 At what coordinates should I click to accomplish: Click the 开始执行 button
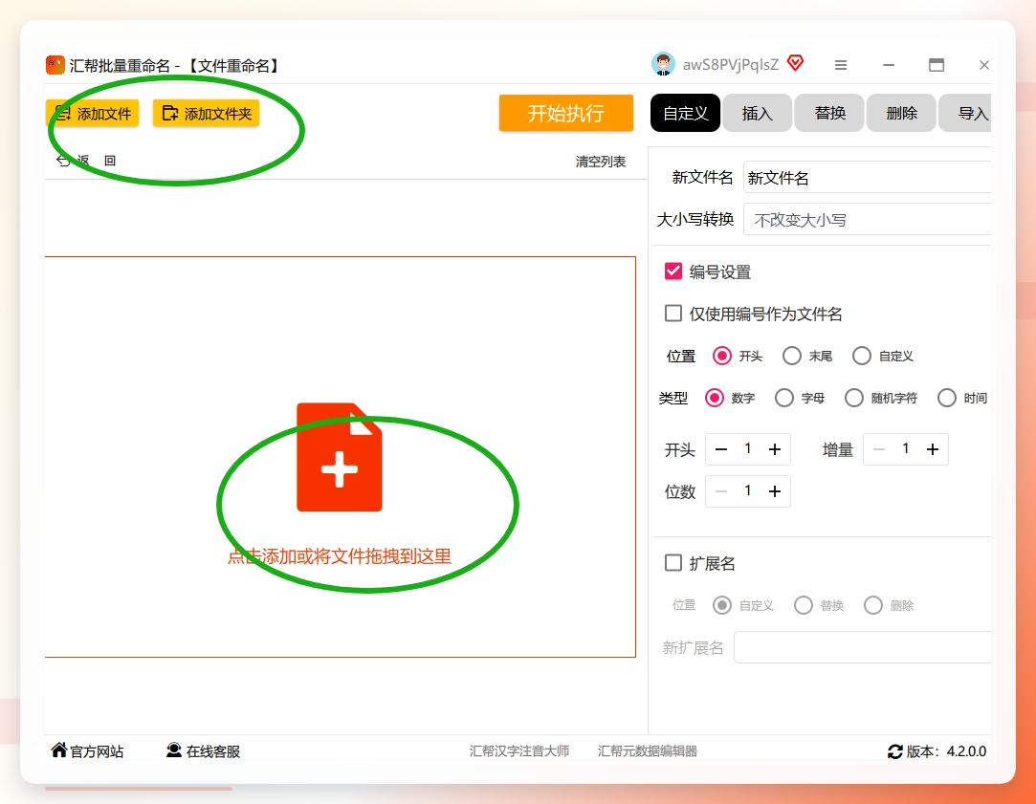(565, 113)
